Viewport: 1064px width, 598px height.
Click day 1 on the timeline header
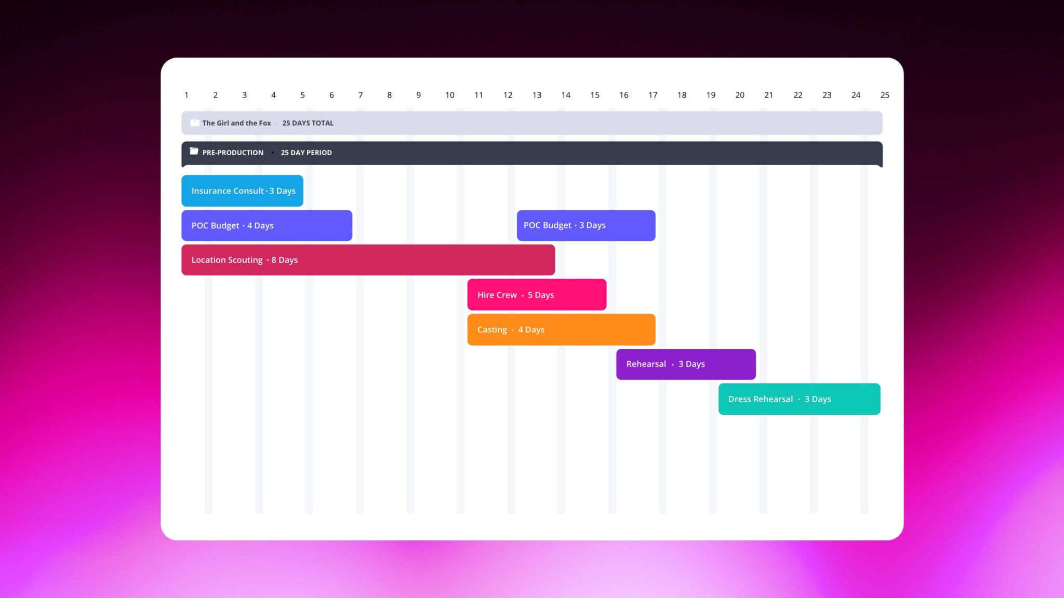tap(187, 95)
